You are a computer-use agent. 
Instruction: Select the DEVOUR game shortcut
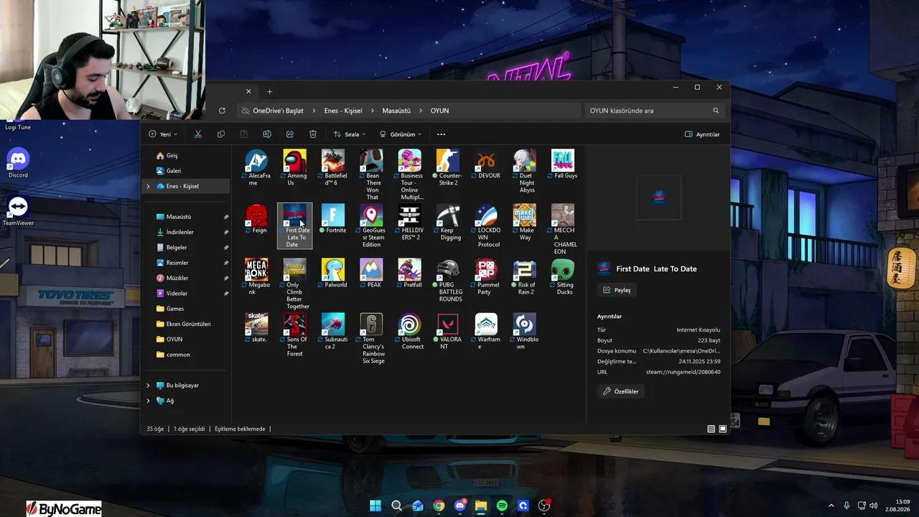[487, 164]
